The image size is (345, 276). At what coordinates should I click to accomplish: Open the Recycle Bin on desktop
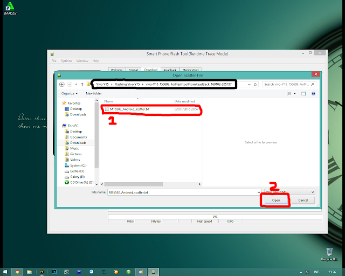pos(329,254)
